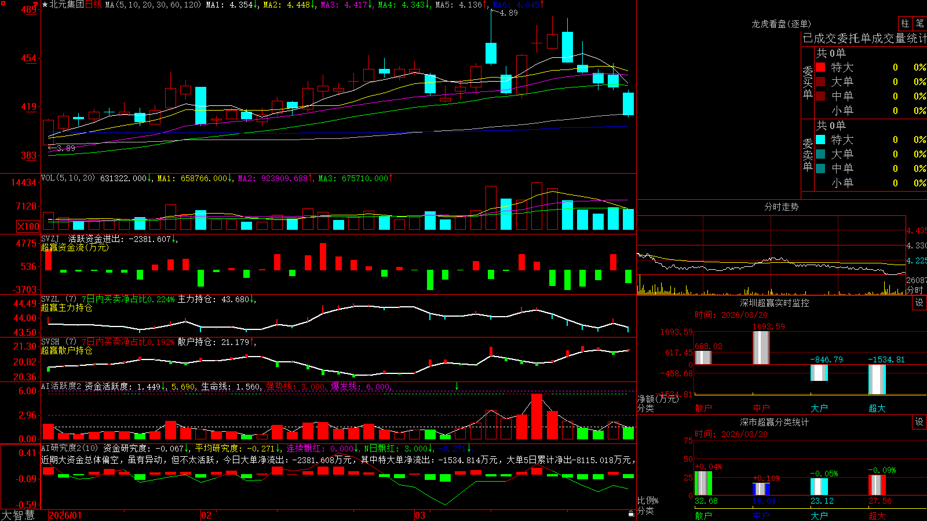Image resolution: width=927 pixels, height=521 pixels.
Task: Click the 中户 16.64 percentage bar
Action: (761, 489)
